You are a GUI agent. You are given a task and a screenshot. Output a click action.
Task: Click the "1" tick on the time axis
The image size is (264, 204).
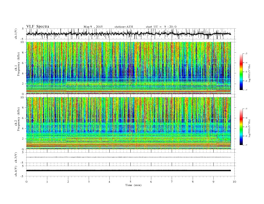point(47,182)
